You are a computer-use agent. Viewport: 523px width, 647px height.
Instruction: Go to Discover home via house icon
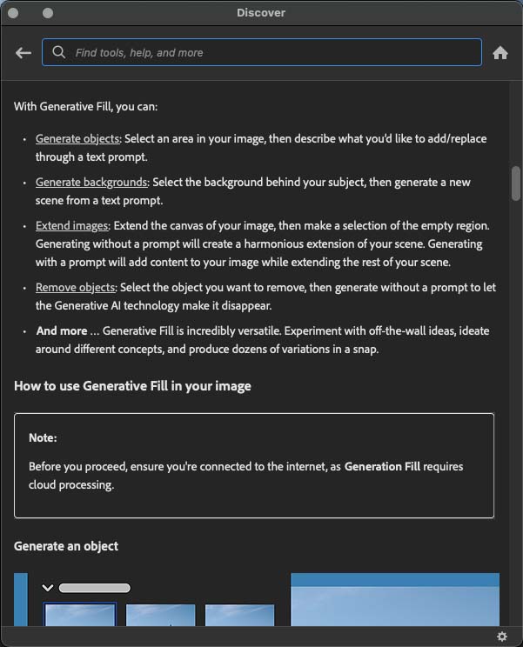(x=500, y=53)
